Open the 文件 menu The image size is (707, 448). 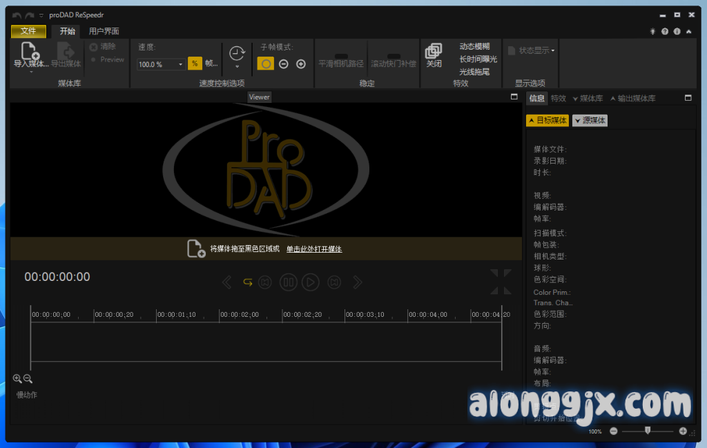click(x=28, y=31)
